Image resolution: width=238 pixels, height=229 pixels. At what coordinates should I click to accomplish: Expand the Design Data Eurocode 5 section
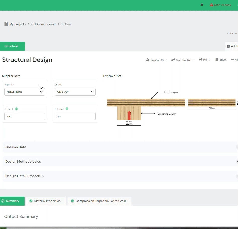click(x=25, y=176)
